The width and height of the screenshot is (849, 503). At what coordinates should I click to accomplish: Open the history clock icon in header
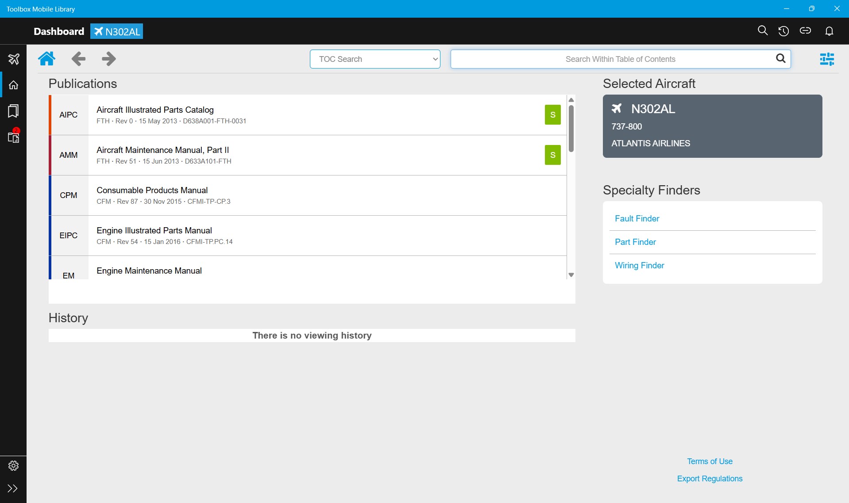783,31
